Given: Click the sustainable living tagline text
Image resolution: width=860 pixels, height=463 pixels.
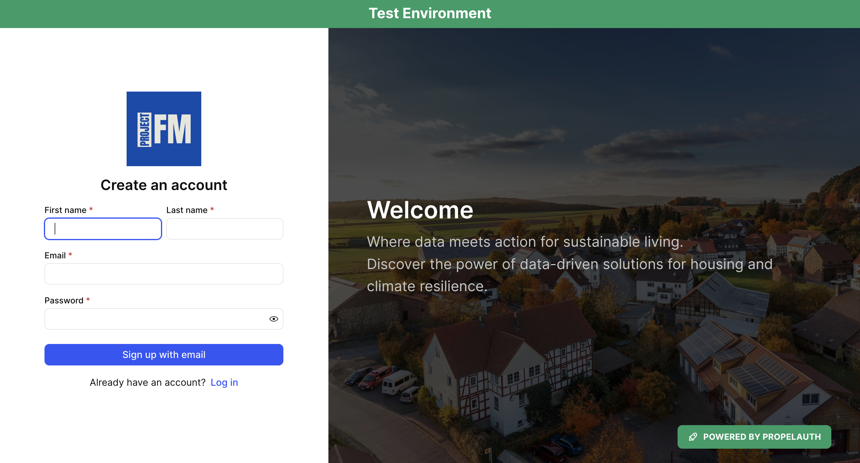Looking at the screenshot, I should click(x=525, y=242).
